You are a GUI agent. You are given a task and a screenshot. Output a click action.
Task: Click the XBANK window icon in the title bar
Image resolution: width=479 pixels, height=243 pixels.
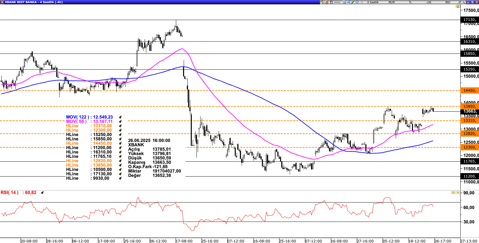tap(2, 2)
